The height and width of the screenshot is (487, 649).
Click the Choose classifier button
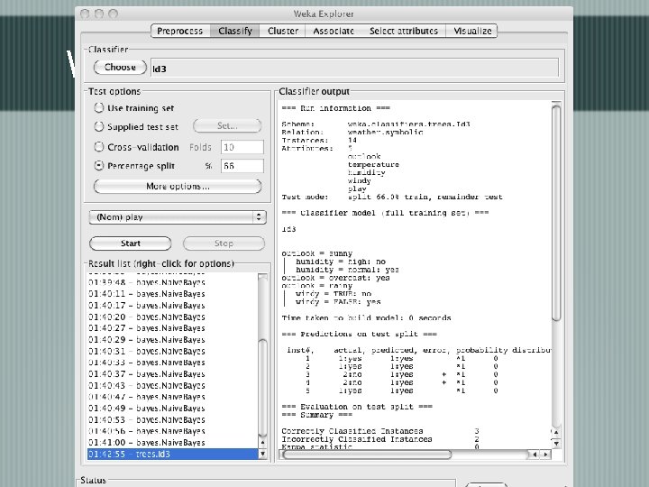[x=120, y=68]
